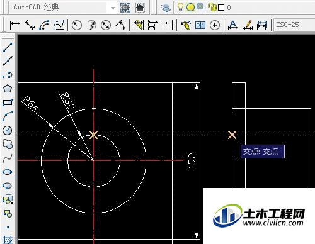Pick the Polygon draw tool
The image size is (315, 244).
pos(8,89)
